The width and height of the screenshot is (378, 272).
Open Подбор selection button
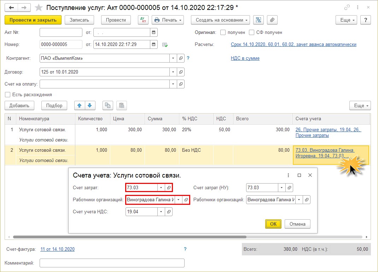[54, 105]
